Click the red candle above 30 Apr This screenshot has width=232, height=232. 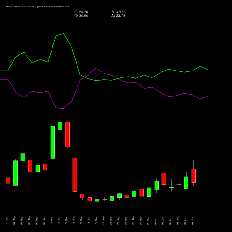coord(8,180)
